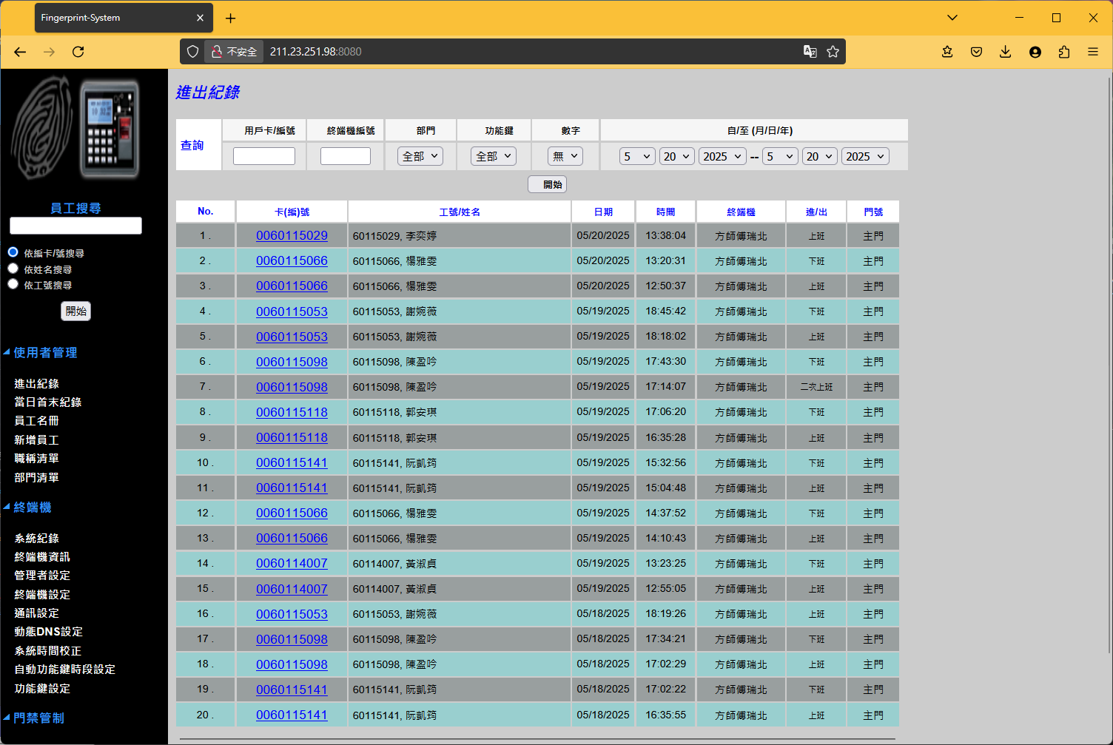Open new browser tab
Viewport: 1113px width, 745px height.
click(x=231, y=18)
